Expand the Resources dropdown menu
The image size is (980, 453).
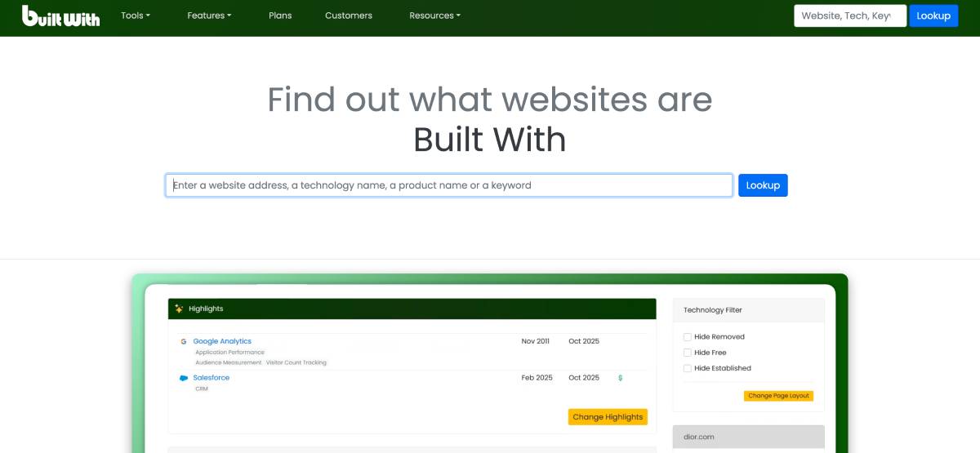(x=434, y=16)
